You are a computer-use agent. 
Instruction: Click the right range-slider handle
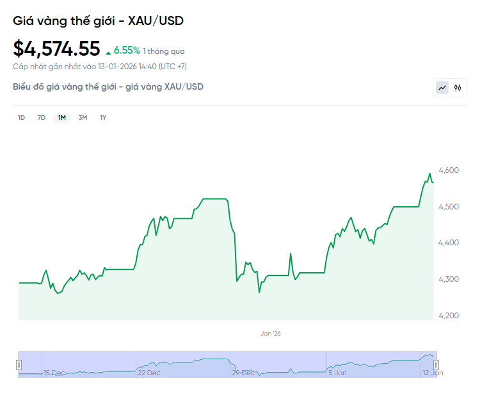coord(437,364)
